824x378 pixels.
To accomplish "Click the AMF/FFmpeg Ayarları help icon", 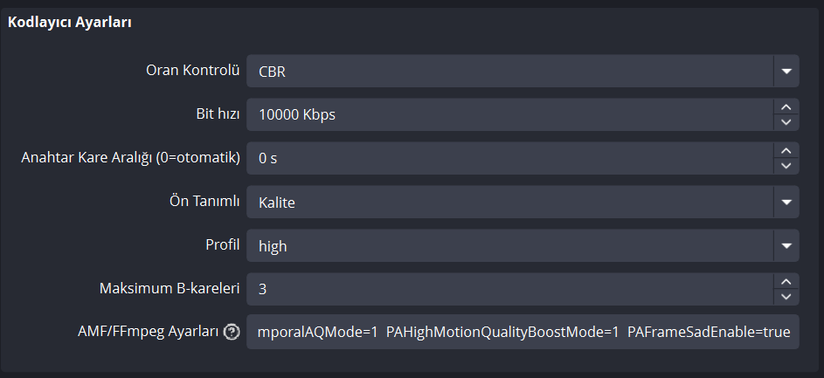I will (232, 332).
